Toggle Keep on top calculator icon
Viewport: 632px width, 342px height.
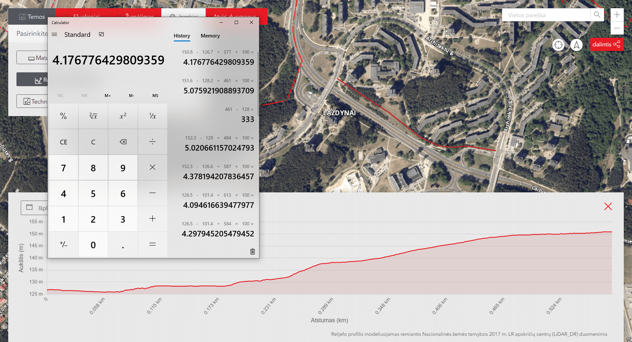coord(101,35)
